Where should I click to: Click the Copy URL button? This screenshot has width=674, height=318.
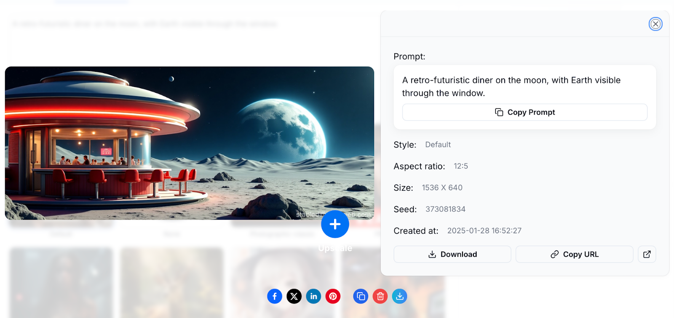point(574,254)
